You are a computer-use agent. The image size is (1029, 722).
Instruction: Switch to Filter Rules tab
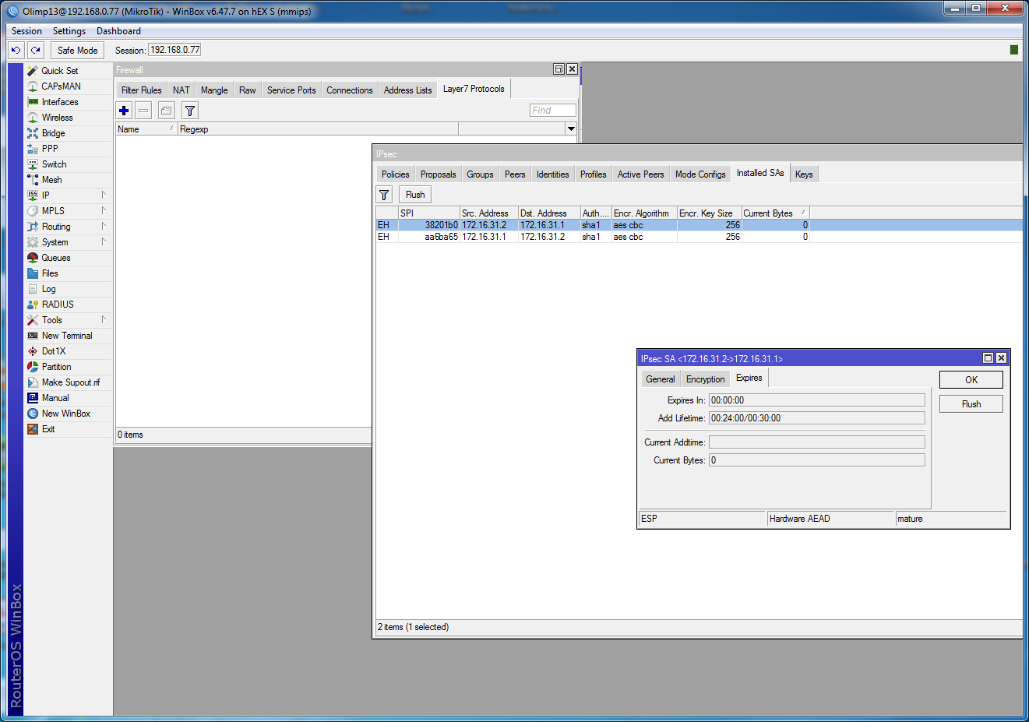pos(142,90)
